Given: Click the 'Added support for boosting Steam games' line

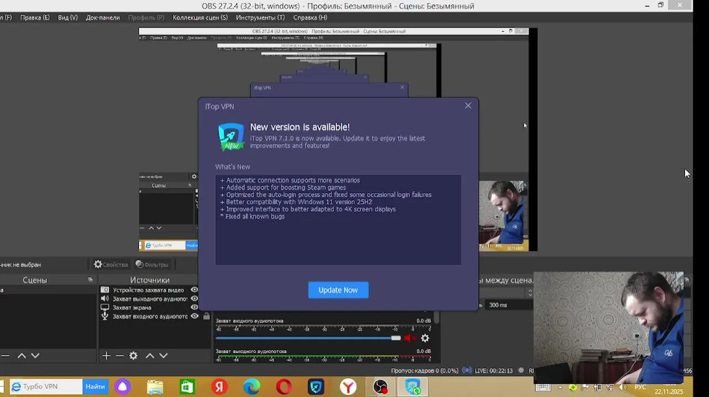Looking at the screenshot, I should pyautogui.click(x=283, y=187).
